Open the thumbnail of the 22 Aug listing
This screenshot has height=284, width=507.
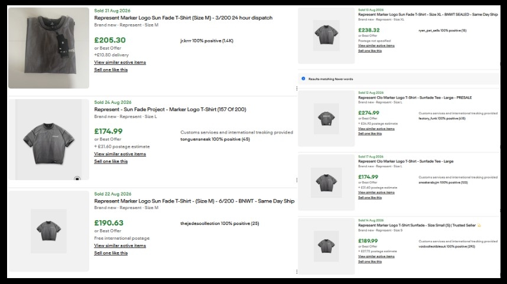click(48, 231)
